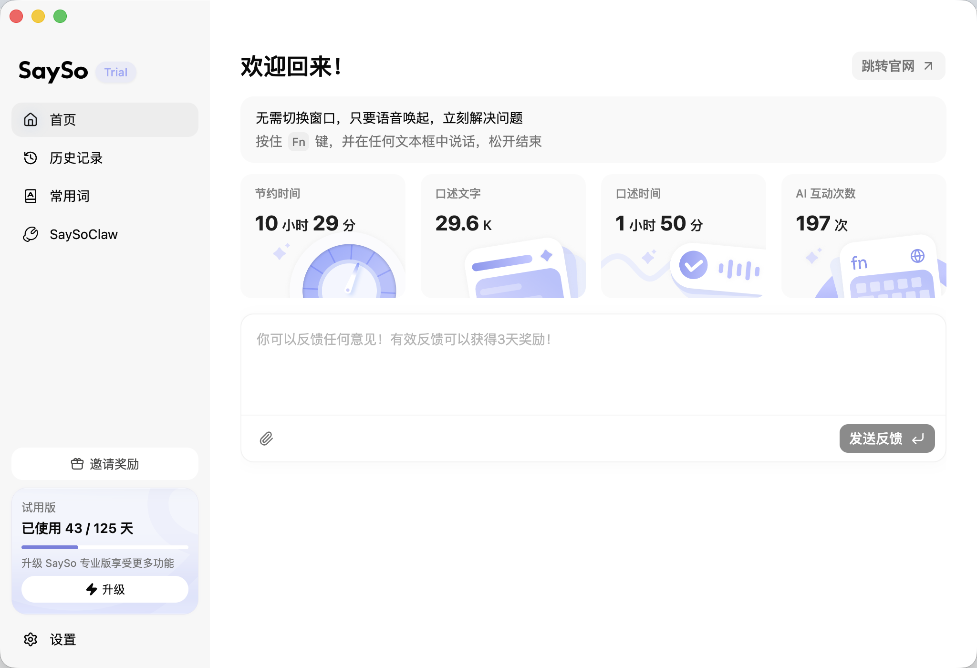Click the history clock icon
977x668 pixels.
coord(31,158)
